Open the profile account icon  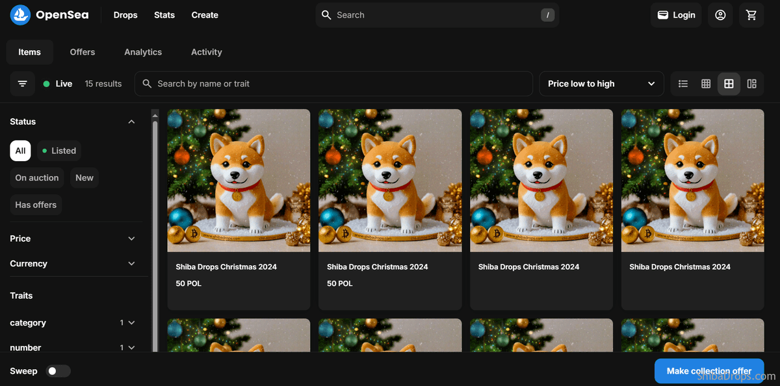pos(720,15)
